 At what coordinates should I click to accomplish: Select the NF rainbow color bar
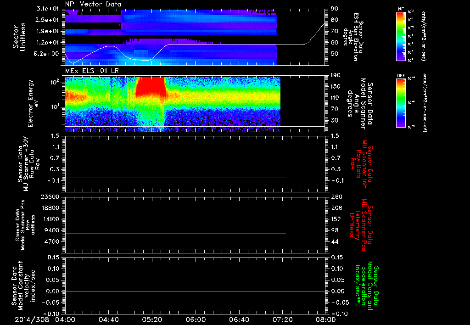[401, 36]
